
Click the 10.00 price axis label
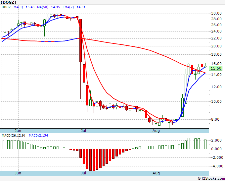click(x=216, y=102)
